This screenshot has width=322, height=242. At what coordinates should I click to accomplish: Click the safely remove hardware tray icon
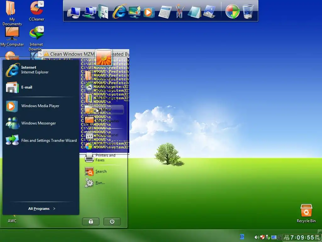268,237
